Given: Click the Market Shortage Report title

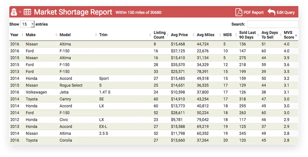Looking at the screenshot, I should tap(73, 12).
